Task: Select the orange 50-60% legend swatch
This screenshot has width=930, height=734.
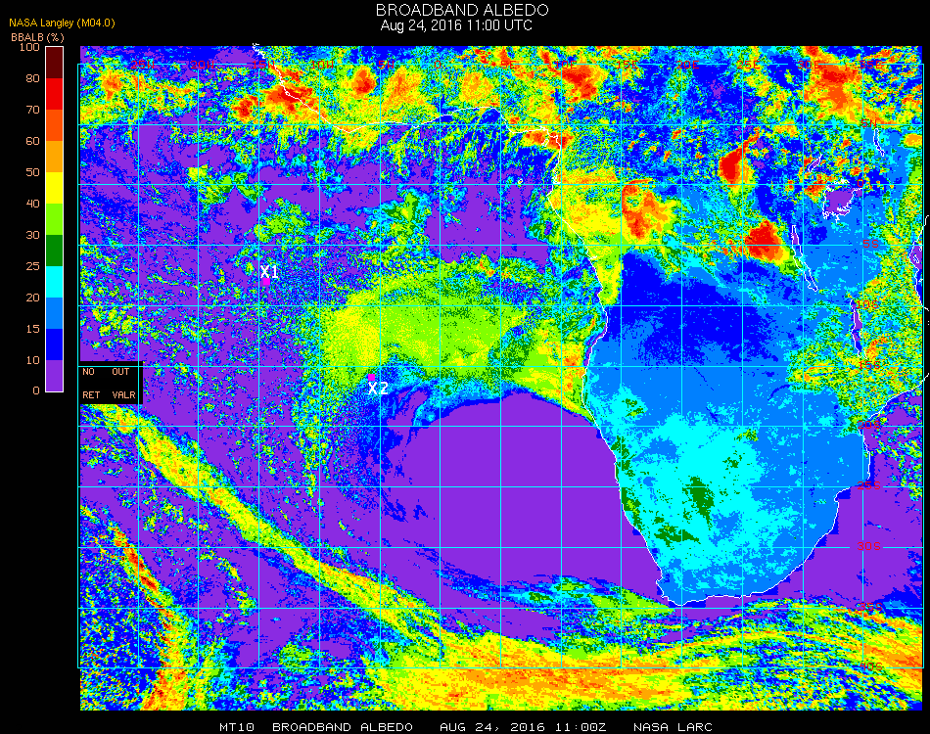Action: 55,157
